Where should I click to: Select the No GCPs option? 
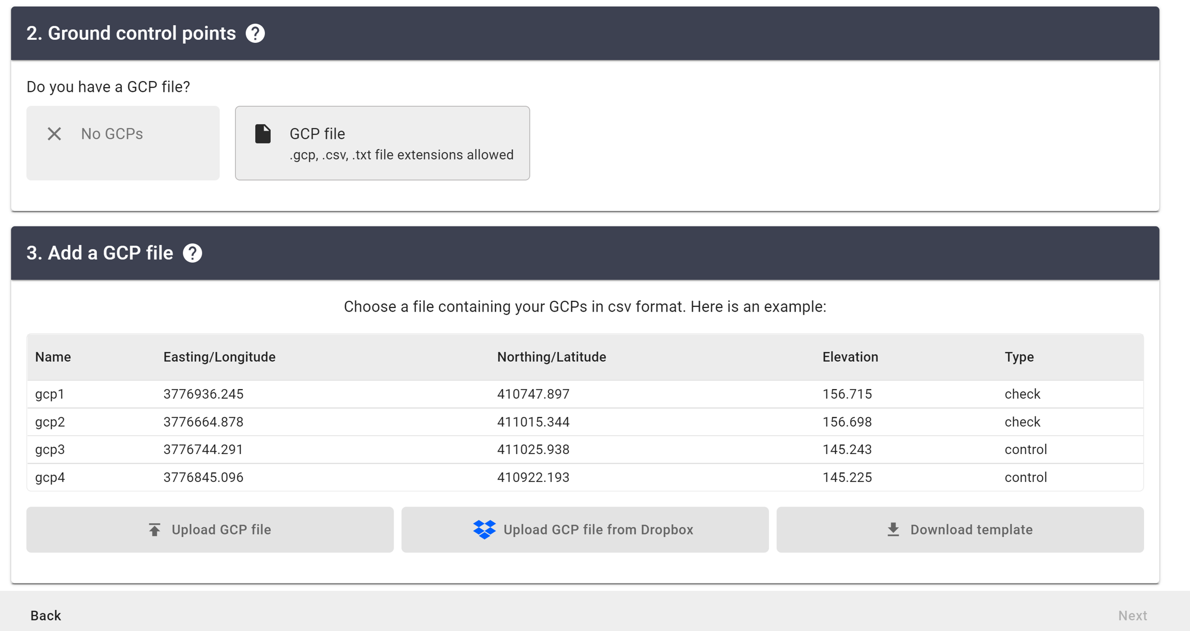point(123,143)
